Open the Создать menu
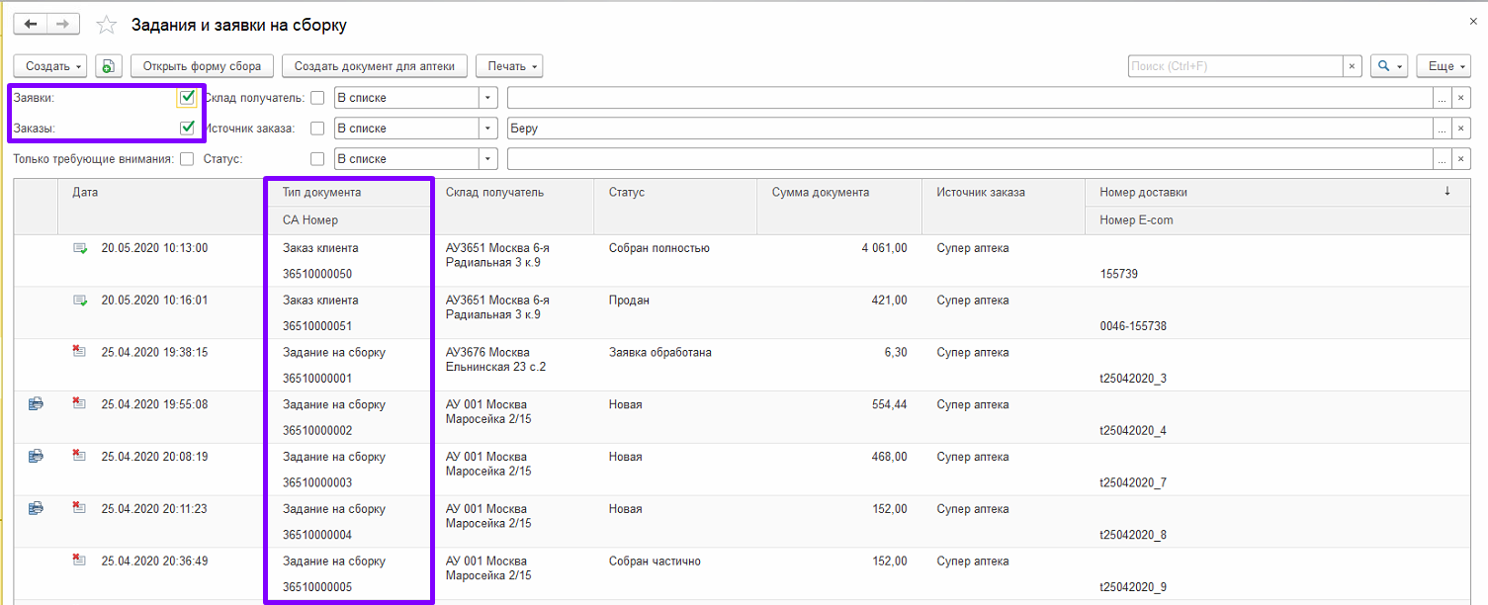The height and width of the screenshot is (605, 1488). [50, 66]
